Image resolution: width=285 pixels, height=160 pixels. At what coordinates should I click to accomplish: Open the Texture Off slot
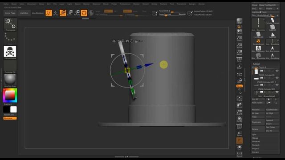[x=10, y=67]
